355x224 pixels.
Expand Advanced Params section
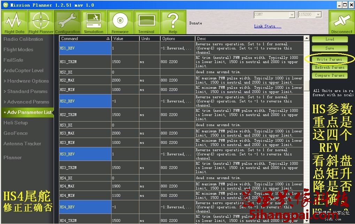(26, 102)
